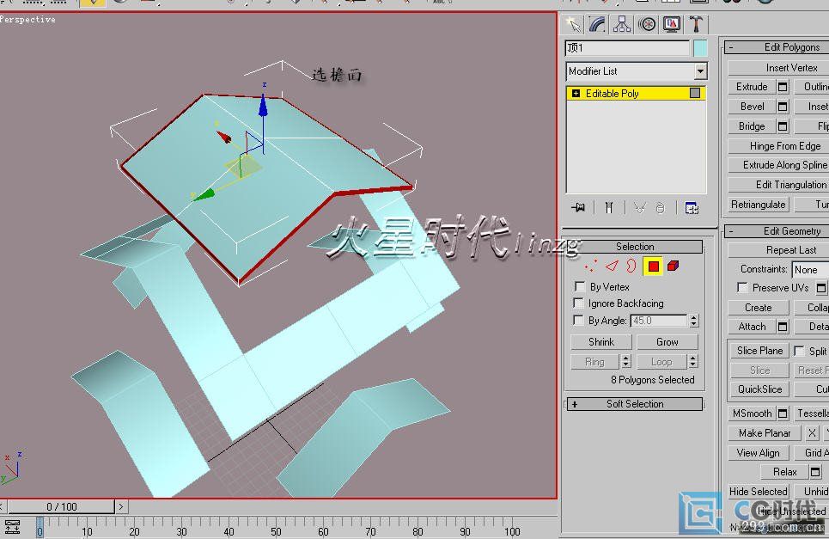829x539 pixels.
Task: Click the Pin Stack icon
Action: point(578,208)
